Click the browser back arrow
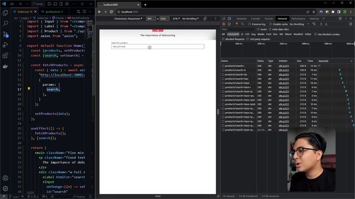355x199 pixels. point(100,12)
